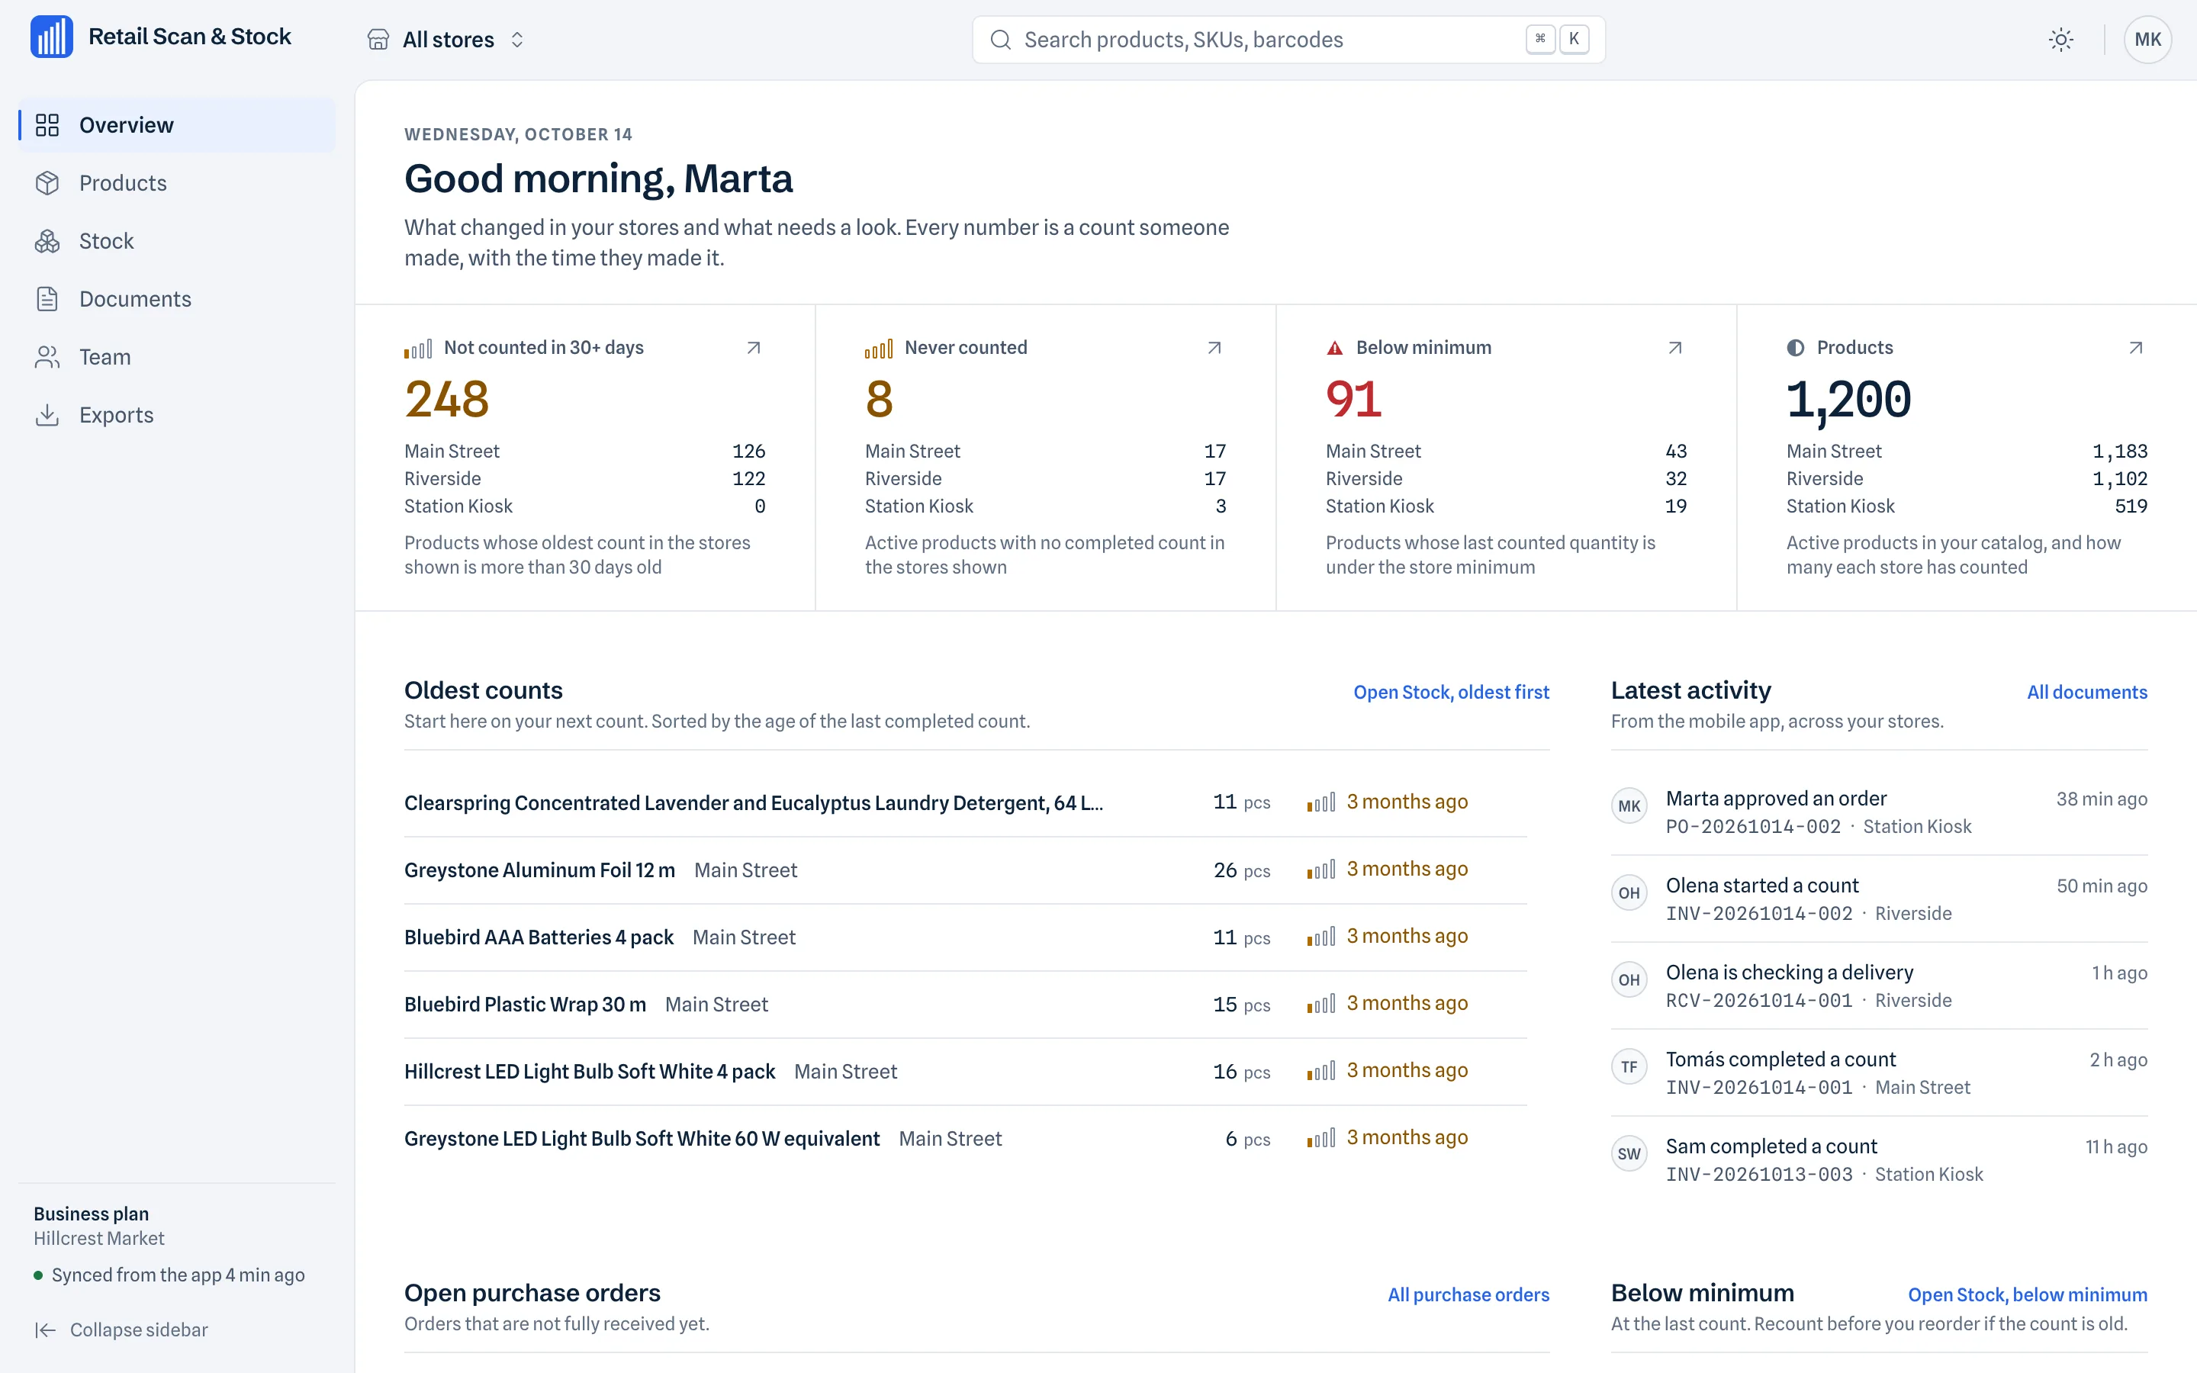This screenshot has height=1373, width=2197.
Task: Open the All stores selector
Action: [447, 40]
